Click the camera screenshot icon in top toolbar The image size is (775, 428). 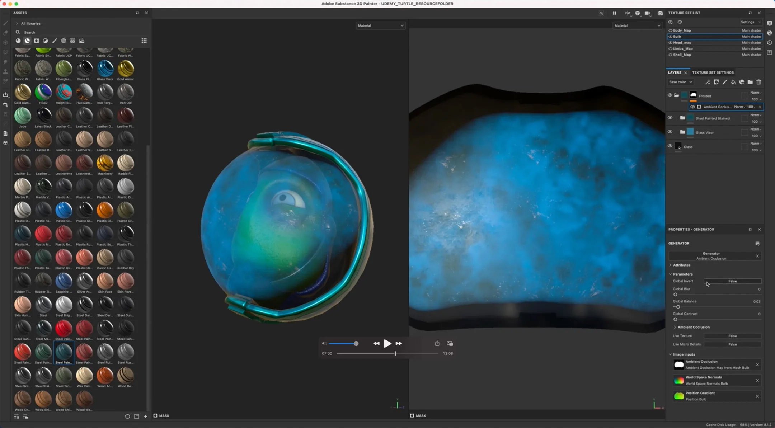coord(660,13)
